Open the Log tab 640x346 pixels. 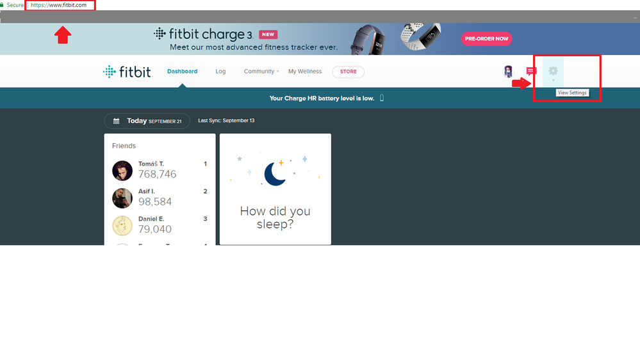pyautogui.click(x=220, y=72)
